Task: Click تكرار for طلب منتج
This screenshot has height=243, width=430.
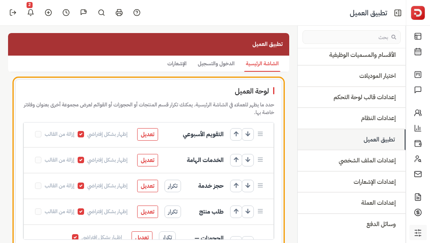Action: tap(173, 212)
